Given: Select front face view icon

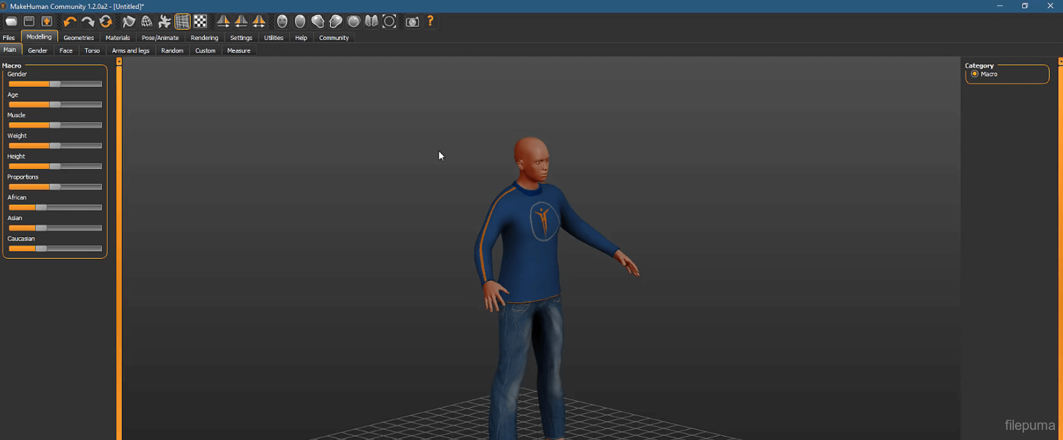Looking at the screenshot, I should tap(282, 22).
